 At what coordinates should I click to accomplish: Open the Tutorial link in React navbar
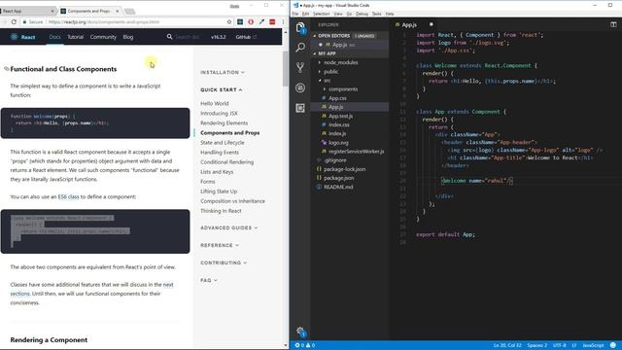(x=76, y=37)
